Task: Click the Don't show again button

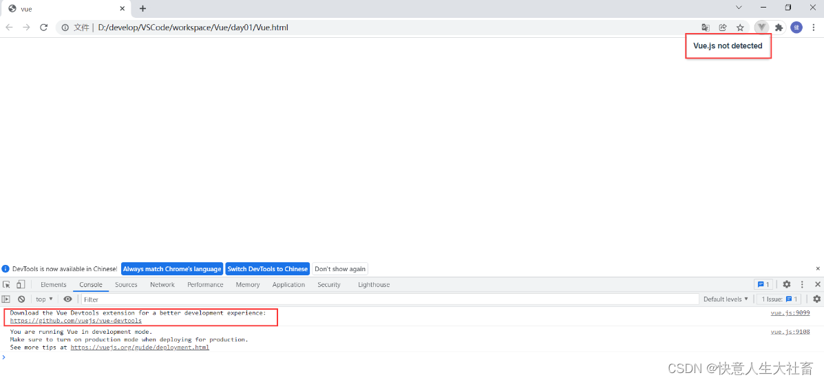Action: click(340, 268)
